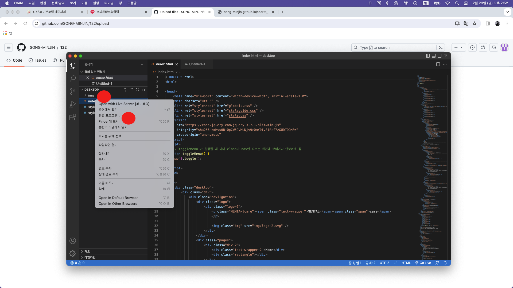This screenshot has width=513, height=288.
Task: Open Extensions view icon
Action: 73,117
